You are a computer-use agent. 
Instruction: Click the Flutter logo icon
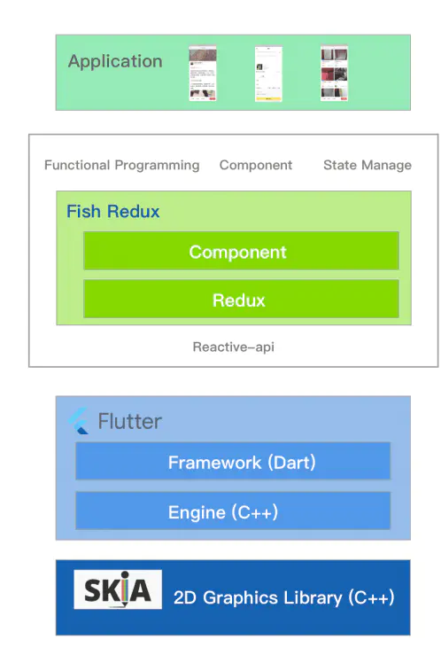(79, 421)
